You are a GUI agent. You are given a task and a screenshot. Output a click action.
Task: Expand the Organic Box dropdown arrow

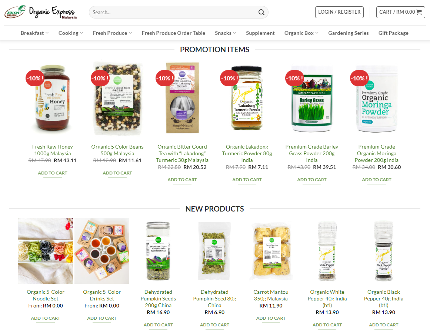317,33
